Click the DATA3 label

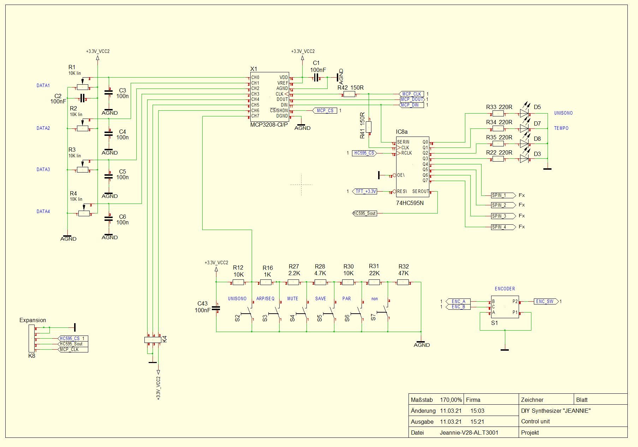43,170
